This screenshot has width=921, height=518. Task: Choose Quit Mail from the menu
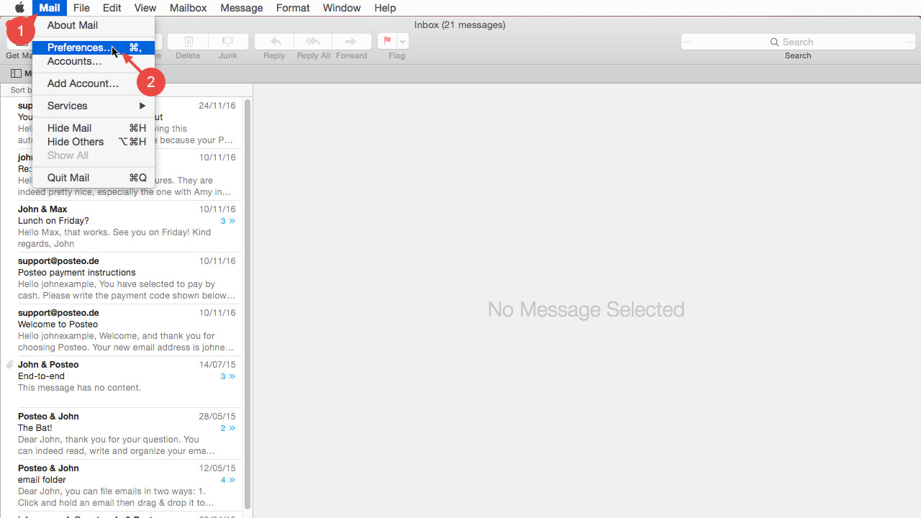point(68,177)
